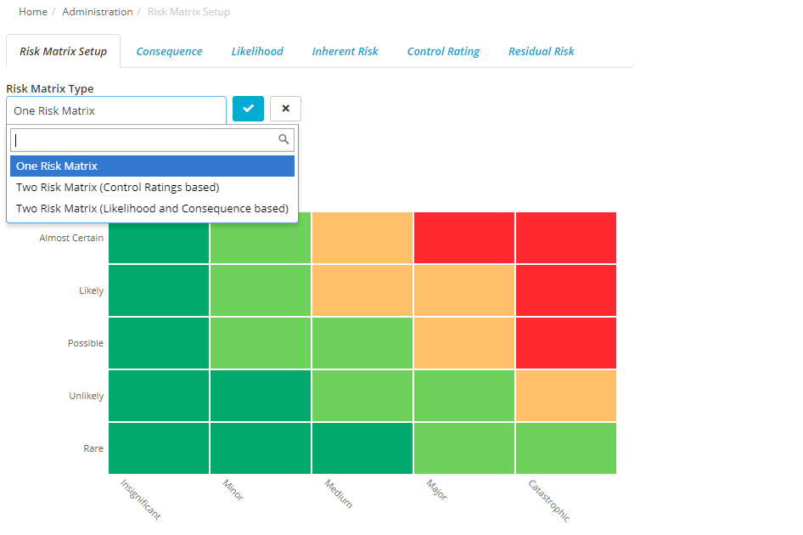Switch to the Inherent Risk tab

(345, 51)
